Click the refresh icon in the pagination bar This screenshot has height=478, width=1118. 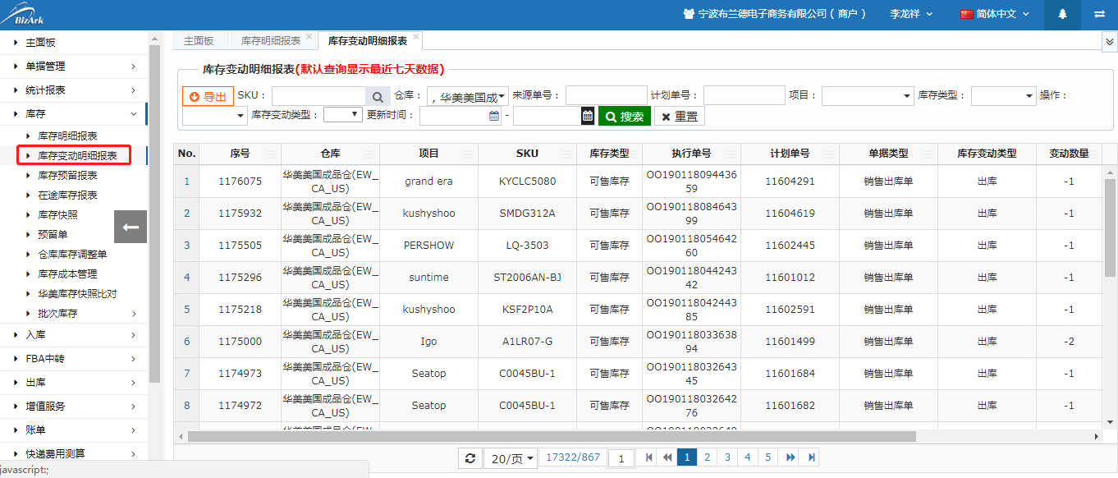pyautogui.click(x=470, y=457)
